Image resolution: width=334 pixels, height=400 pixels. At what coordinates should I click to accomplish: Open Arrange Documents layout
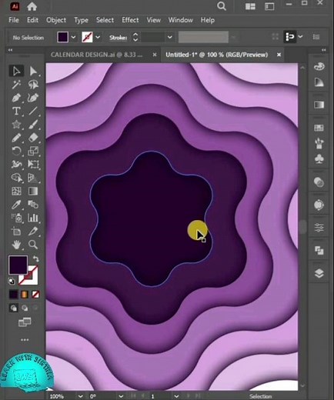250,6
